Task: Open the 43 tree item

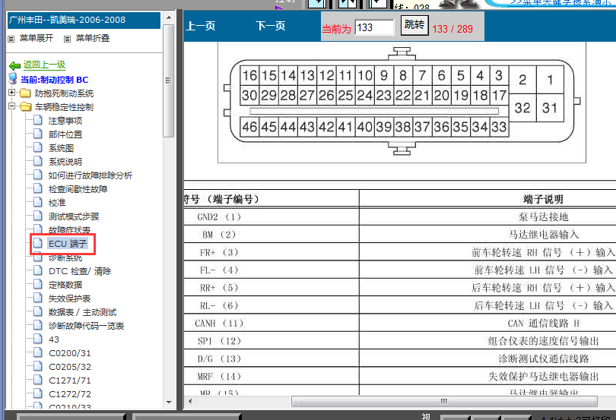Action: coord(54,339)
